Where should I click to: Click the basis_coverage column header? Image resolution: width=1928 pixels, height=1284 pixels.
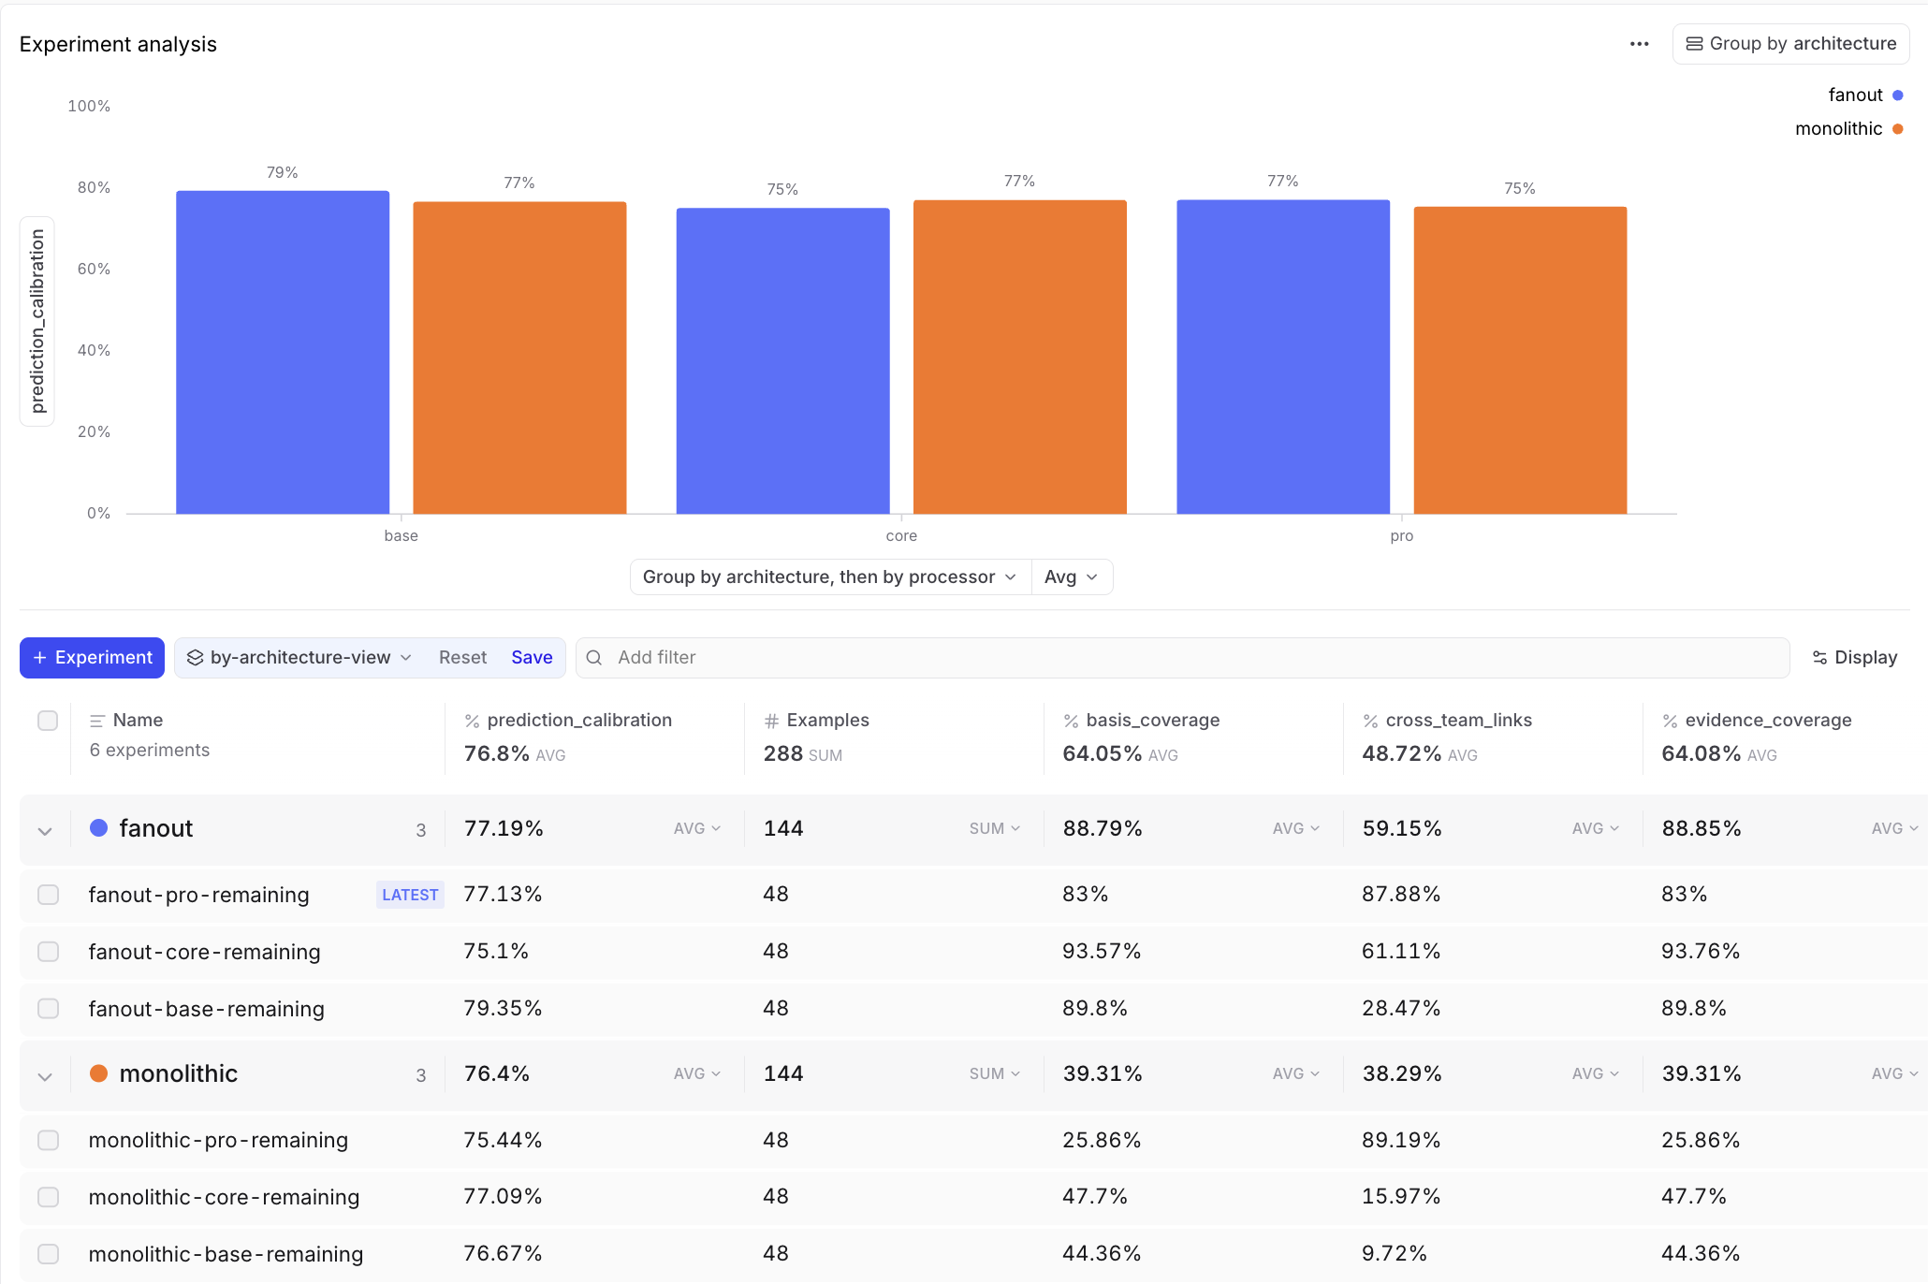click(1152, 721)
